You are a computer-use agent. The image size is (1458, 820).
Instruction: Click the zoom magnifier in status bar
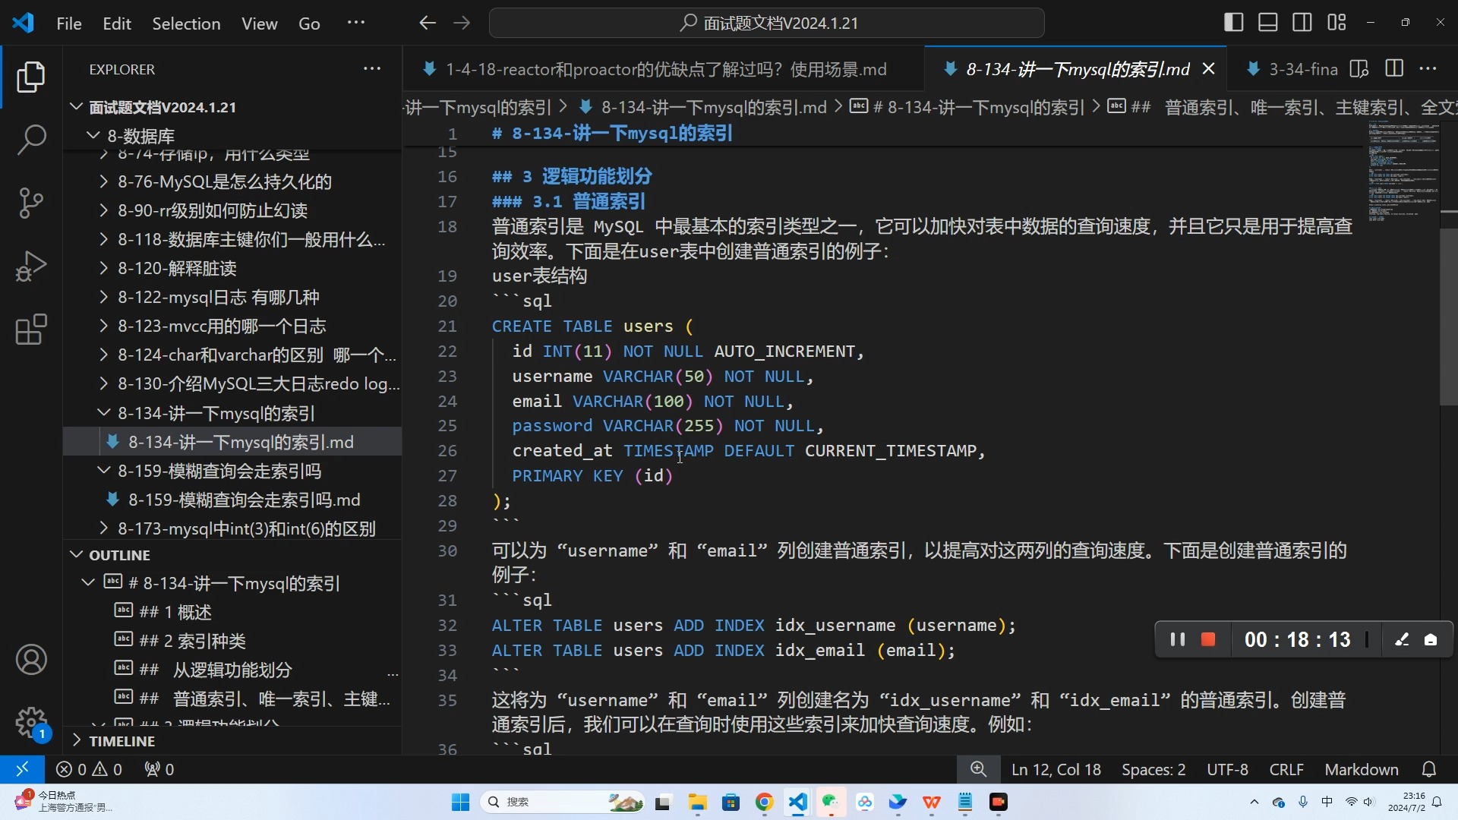[x=978, y=769]
